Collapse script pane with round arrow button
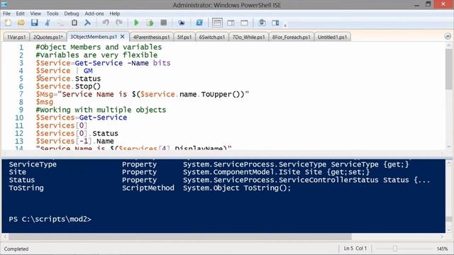Screen dimensions: 454x255 448,36
